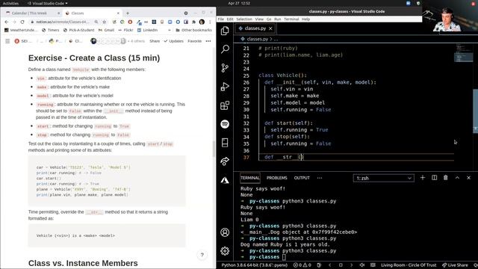The image size is (478, 269).
Task: Open the Timers bookmark
Action: 50,30
